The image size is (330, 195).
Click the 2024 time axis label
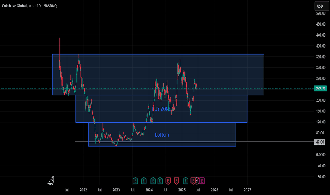click(x=149, y=190)
